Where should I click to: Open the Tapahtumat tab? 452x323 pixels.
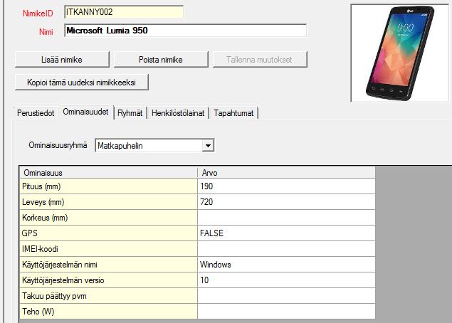233,113
